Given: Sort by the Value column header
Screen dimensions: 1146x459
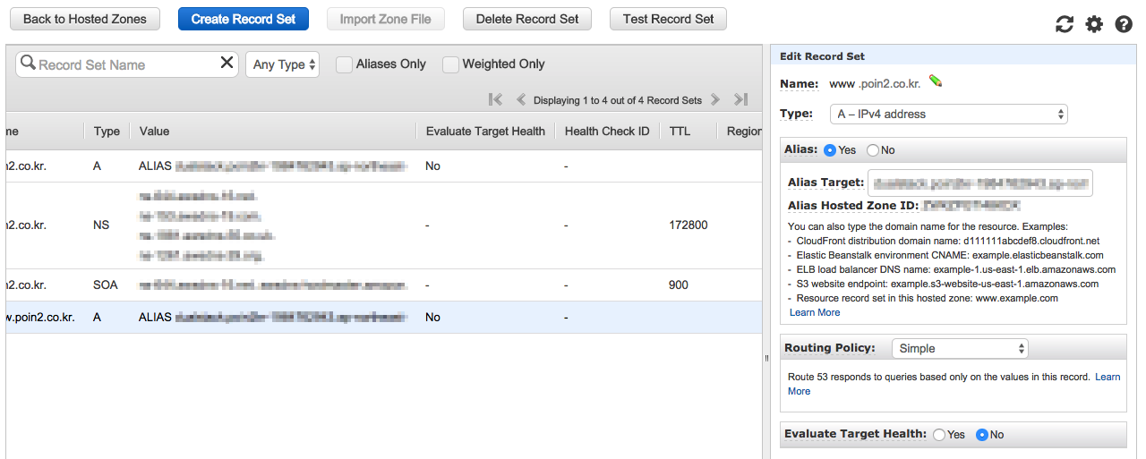Looking at the screenshot, I should click(x=154, y=131).
